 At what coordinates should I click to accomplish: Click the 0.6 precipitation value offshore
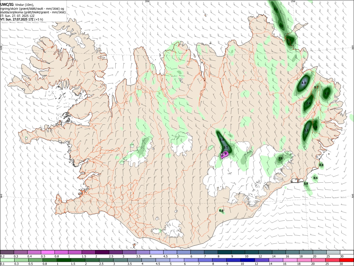(316, 178)
